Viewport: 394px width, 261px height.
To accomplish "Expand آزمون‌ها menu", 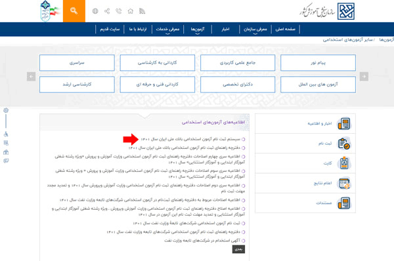I will [x=198, y=29].
